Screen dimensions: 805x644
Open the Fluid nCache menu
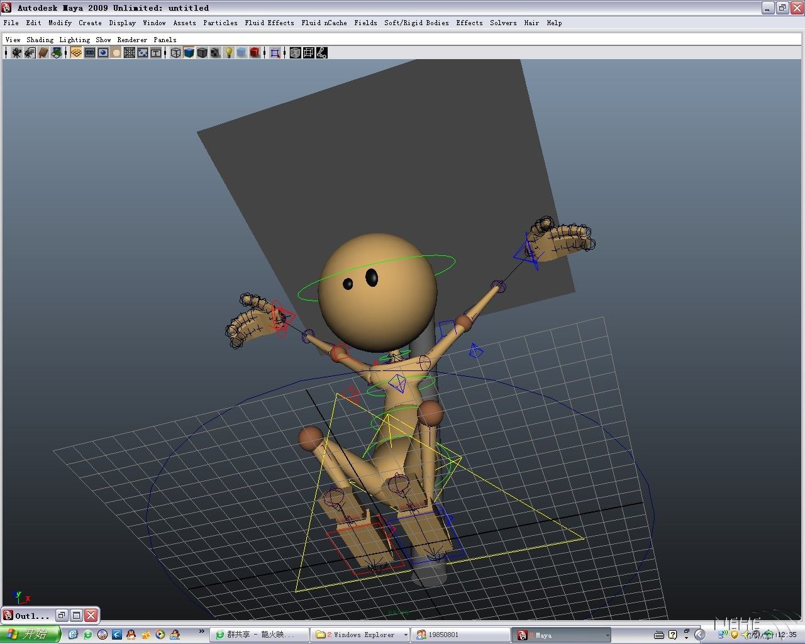[324, 23]
